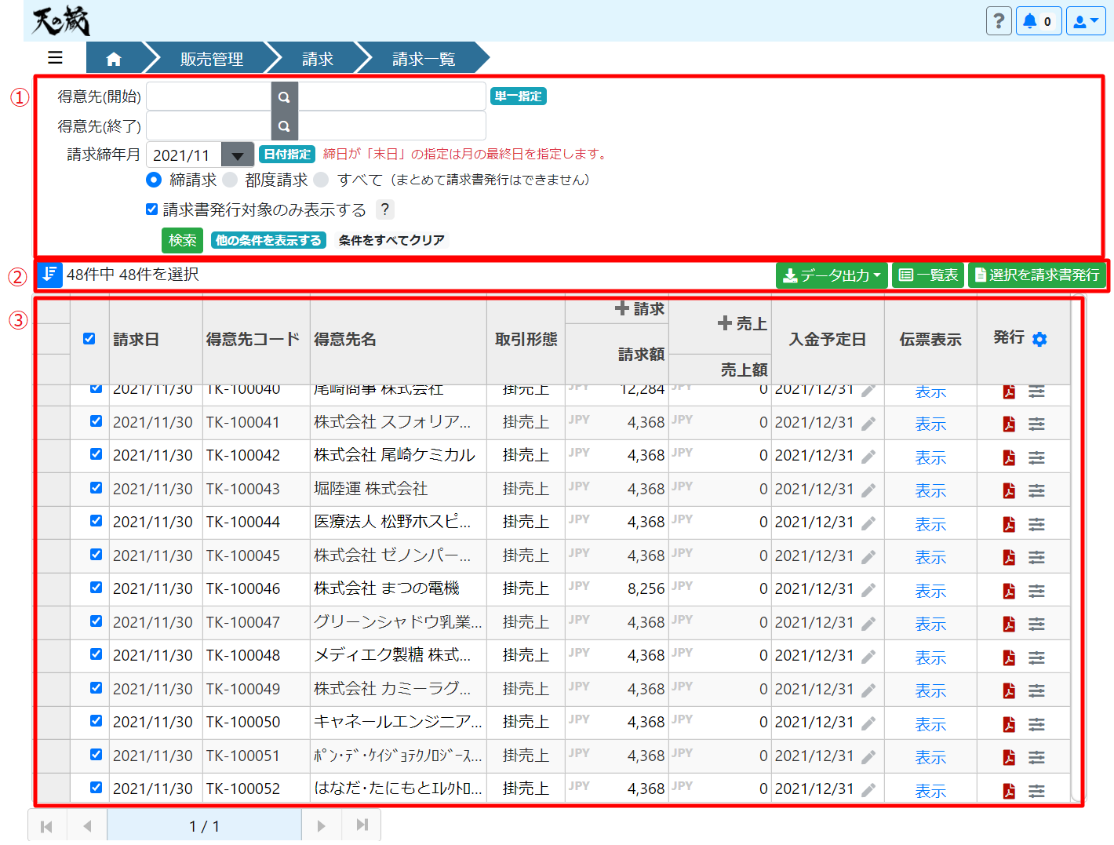Edit payment date for TK-100046
Screen dimensions: 1114x845
click(868, 590)
